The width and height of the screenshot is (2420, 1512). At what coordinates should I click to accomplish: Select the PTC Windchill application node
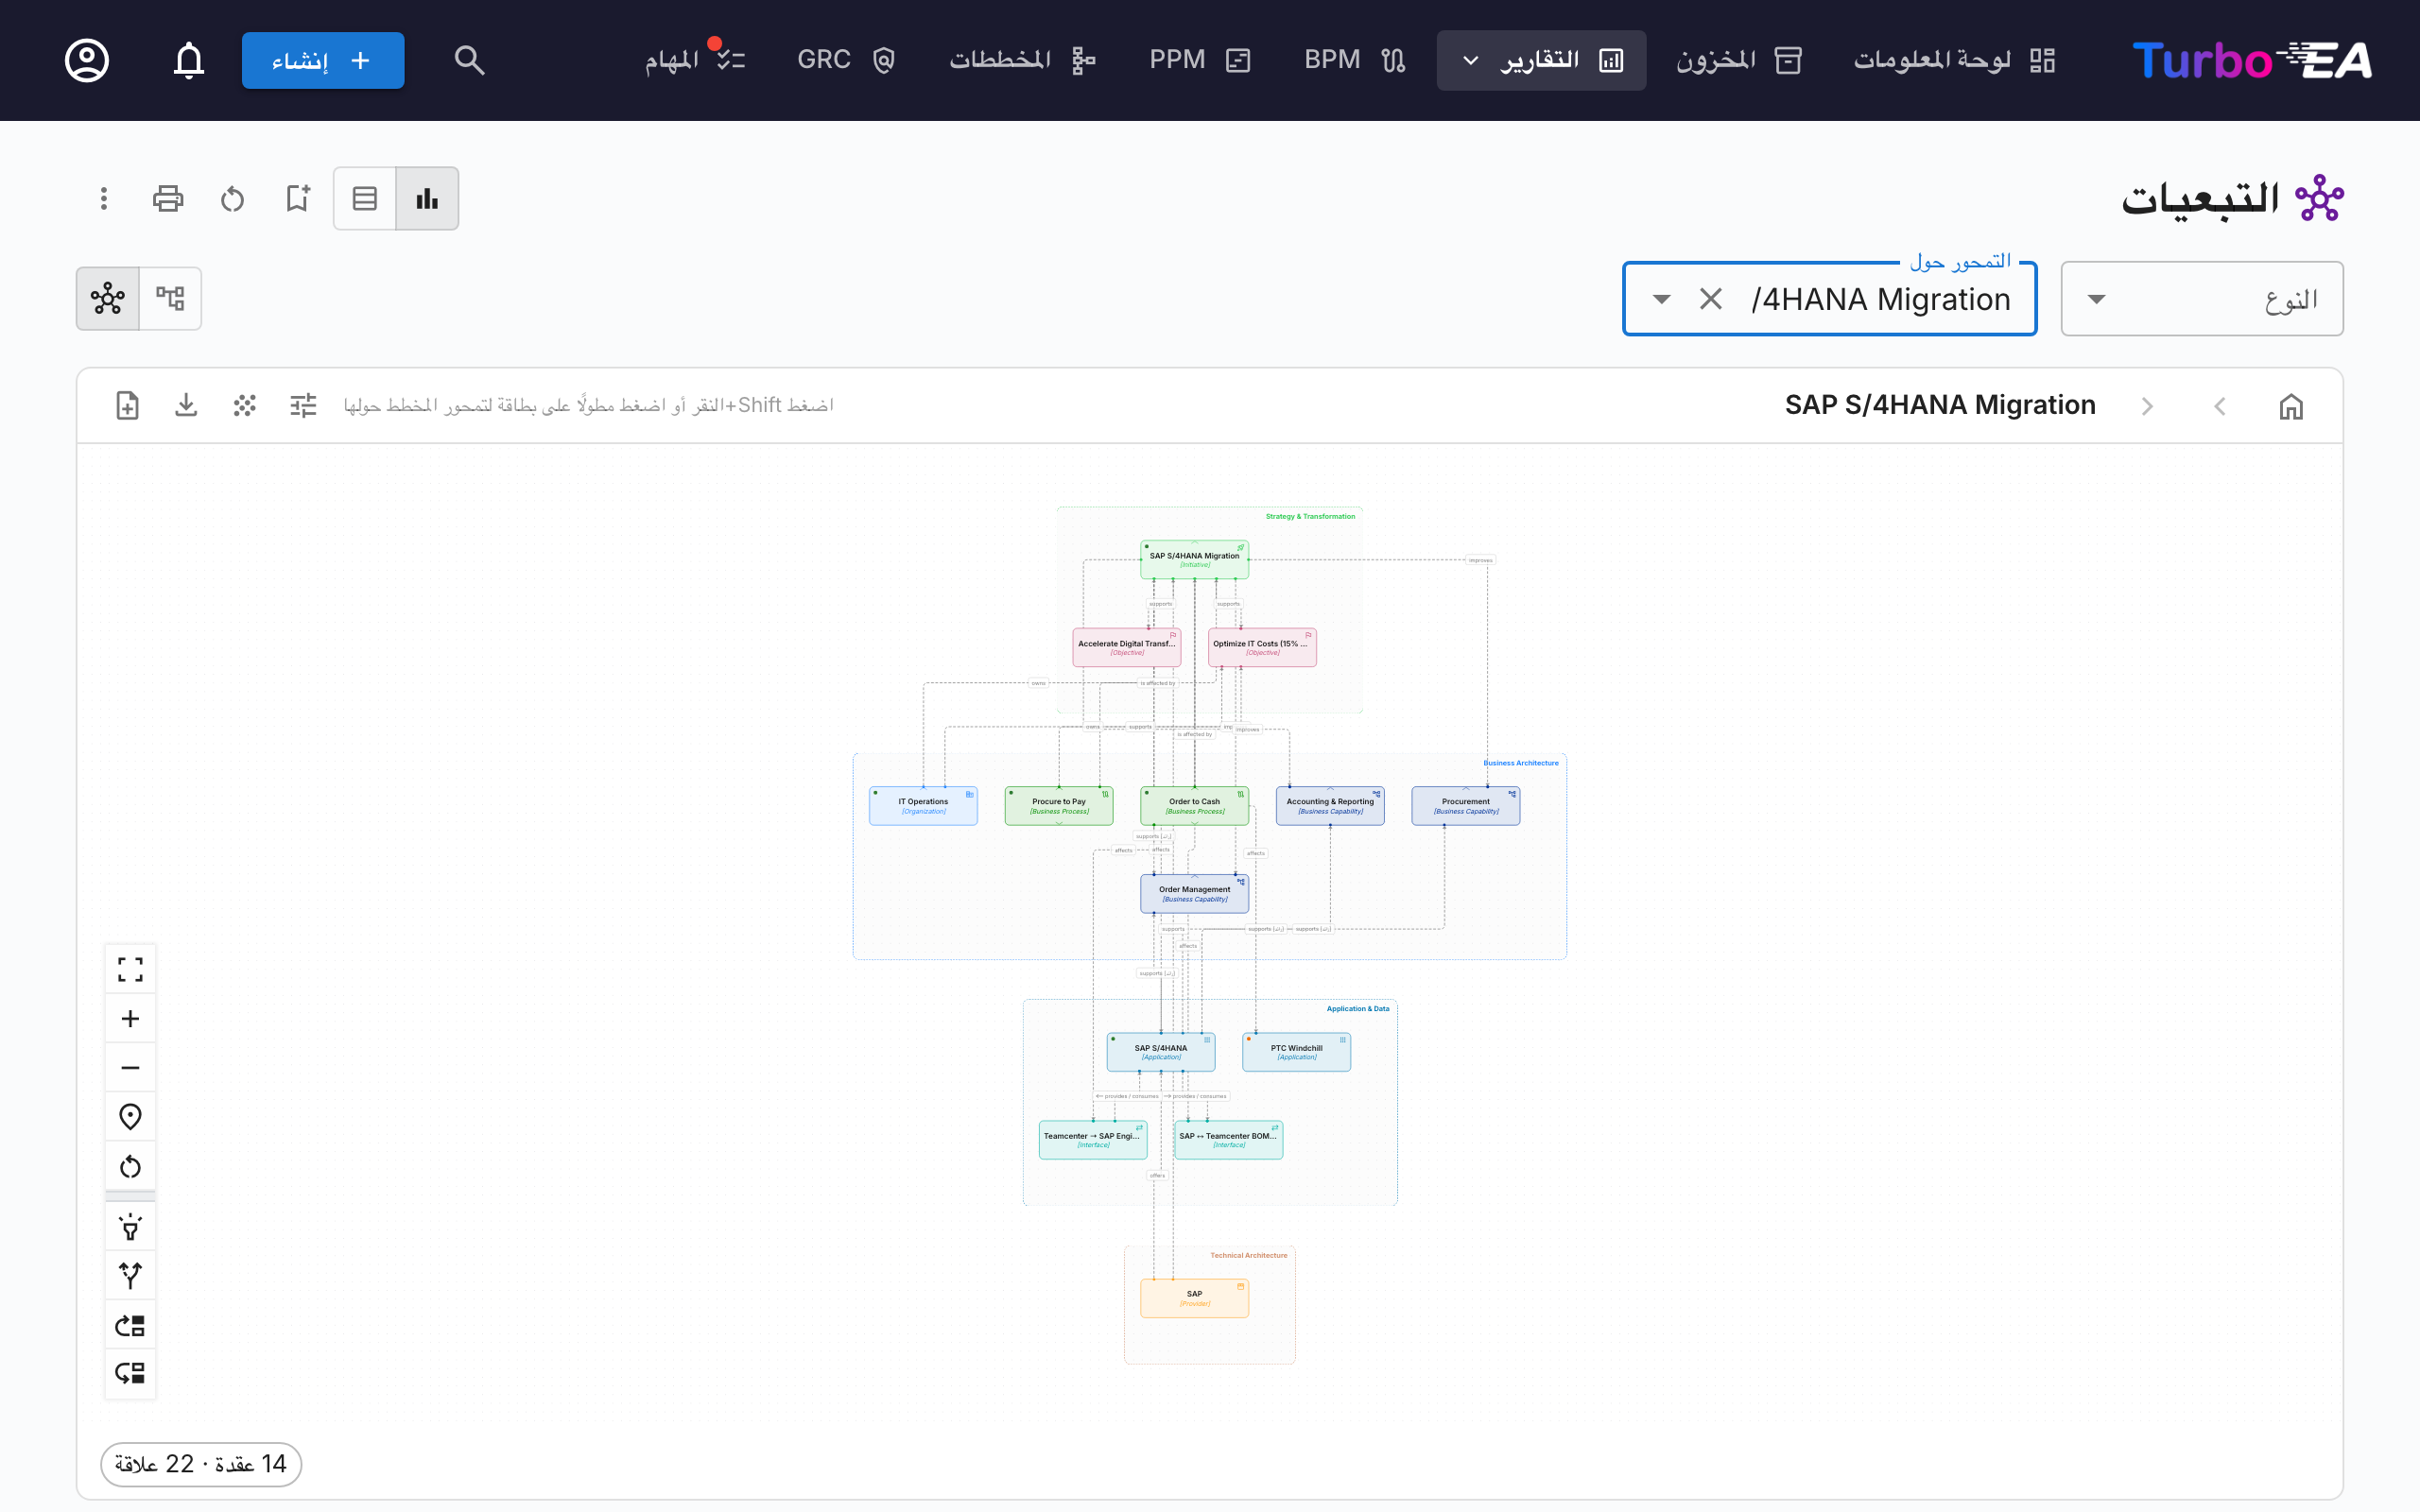[1296, 1052]
